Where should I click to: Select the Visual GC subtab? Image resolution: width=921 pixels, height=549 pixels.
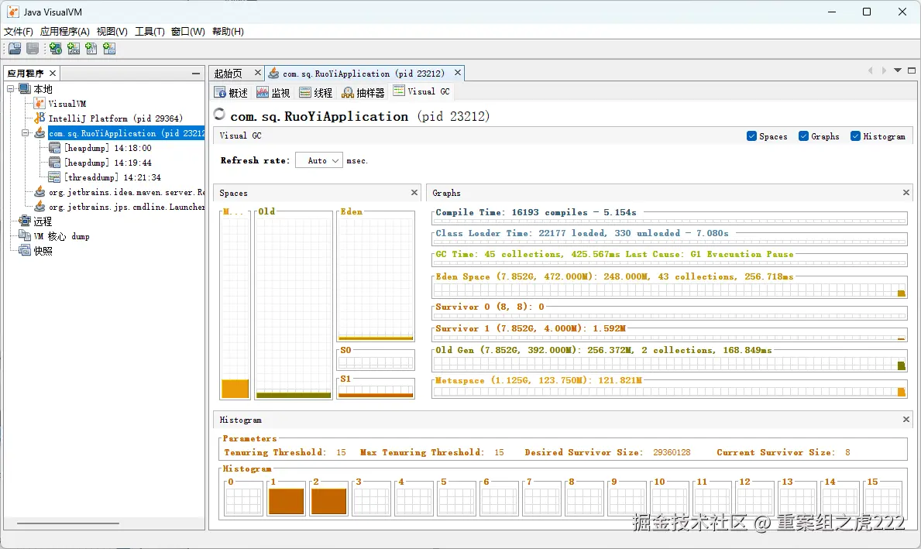point(421,91)
